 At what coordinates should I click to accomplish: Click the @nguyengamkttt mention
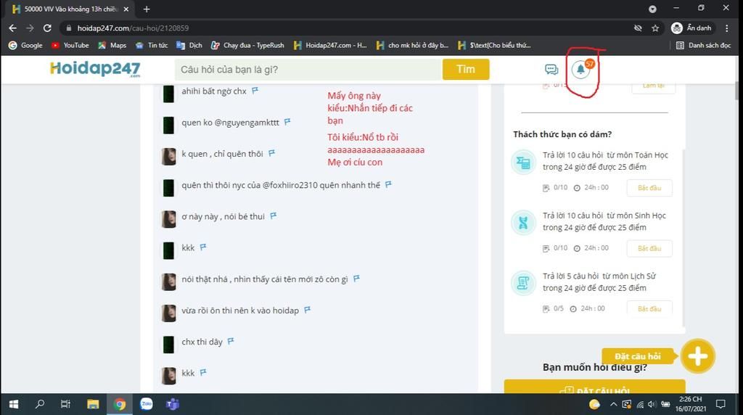[x=247, y=122]
